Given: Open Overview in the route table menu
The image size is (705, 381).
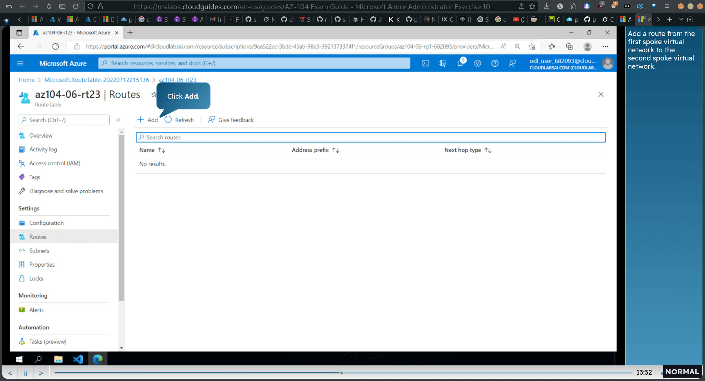Looking at the screenshot, I should pos(40,135).
